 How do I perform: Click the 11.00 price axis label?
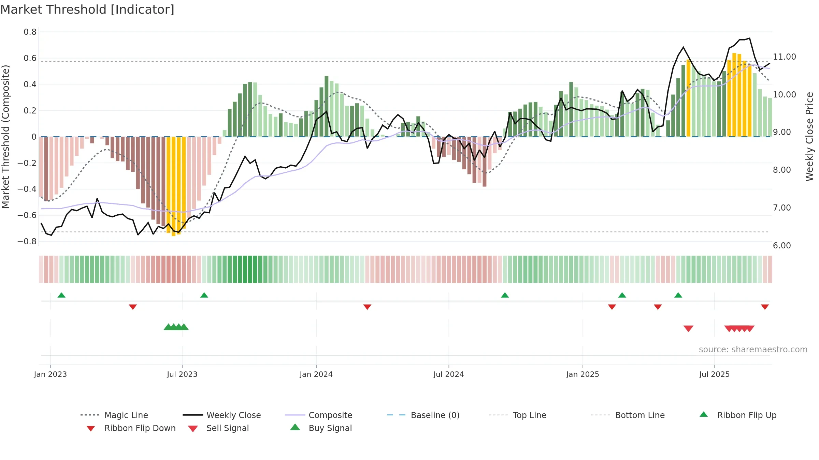coord(785,57)
